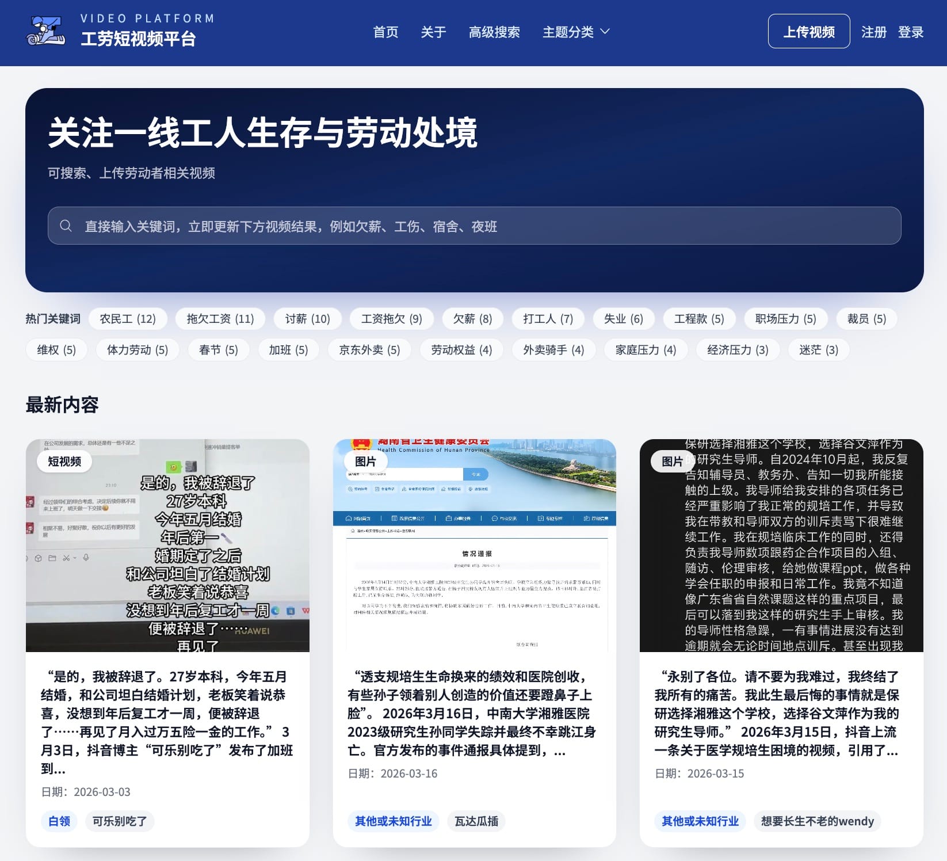Filter by 京东外卖 (5) keyword
Viewport: 947px width, 861px height.
[x=369, y=350]
